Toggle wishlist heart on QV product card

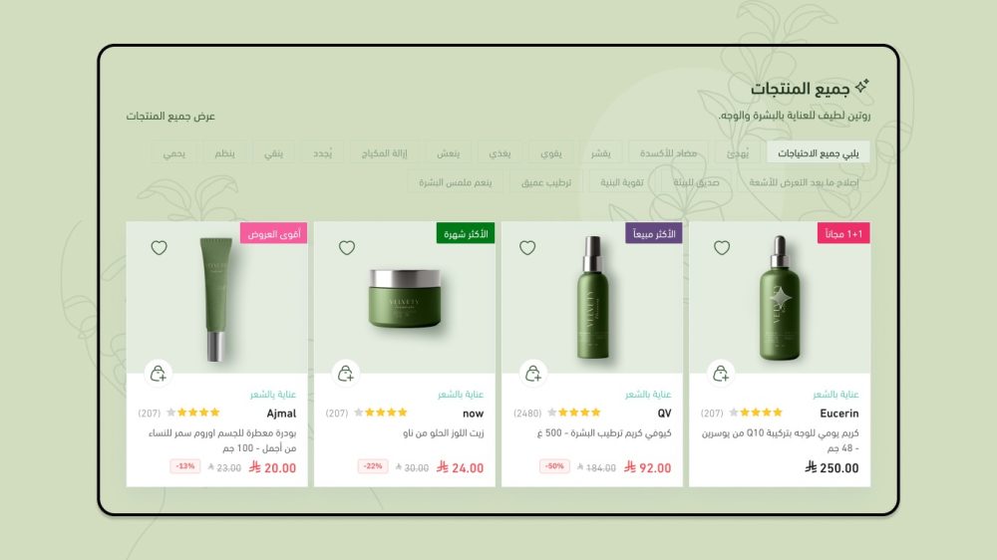527,247
